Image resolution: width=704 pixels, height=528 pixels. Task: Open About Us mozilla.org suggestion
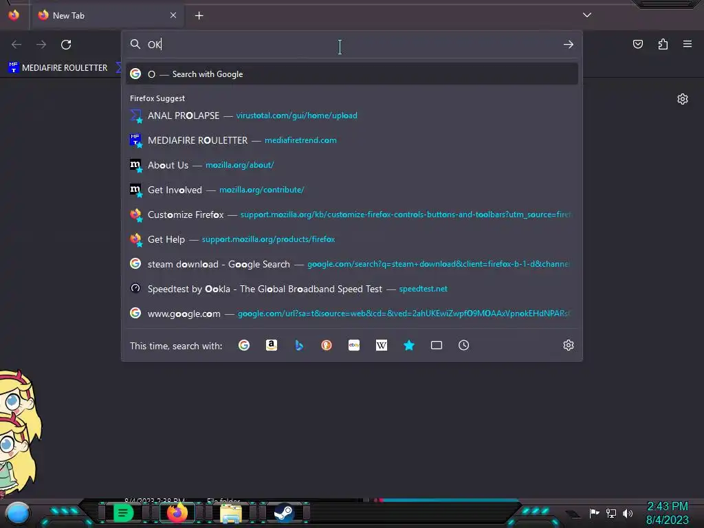point(352,165)
